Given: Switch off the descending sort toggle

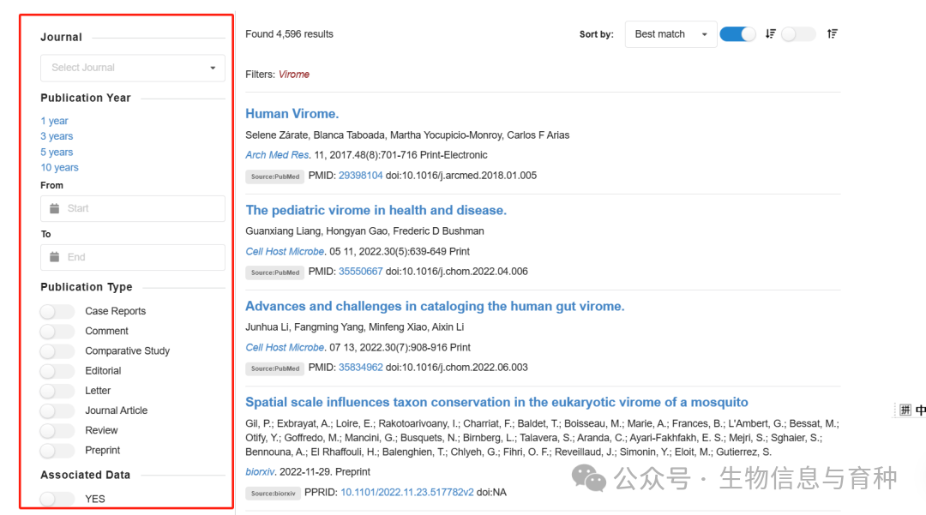Looking at the screenshot, I should coord(737,34).
